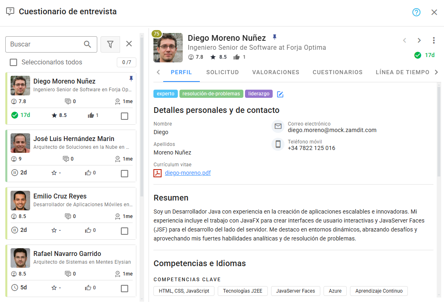
Task: Check the box for José Luis Hernández Marin
Action: pyautogui.click(x=125, y=174)
